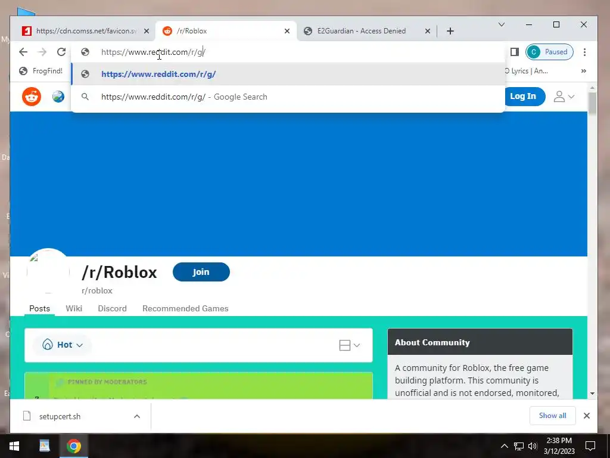This screenshot has height=458, width=610.
Task: Click the r/roblox community avatar
Action: [x=48, y=271]
